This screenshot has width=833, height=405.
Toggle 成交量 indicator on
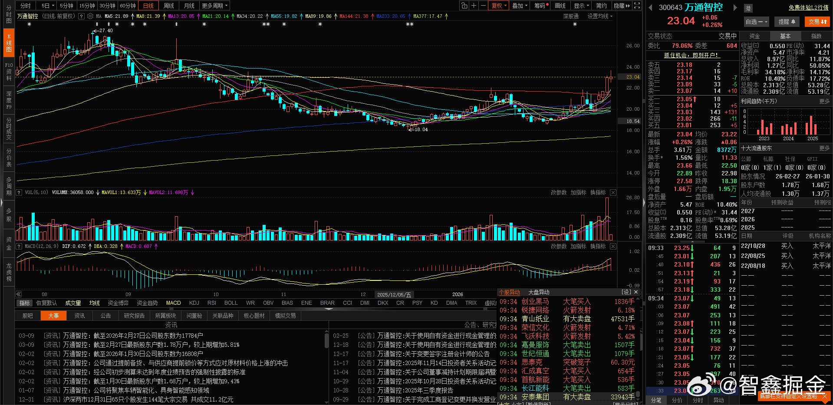(73, 303)
